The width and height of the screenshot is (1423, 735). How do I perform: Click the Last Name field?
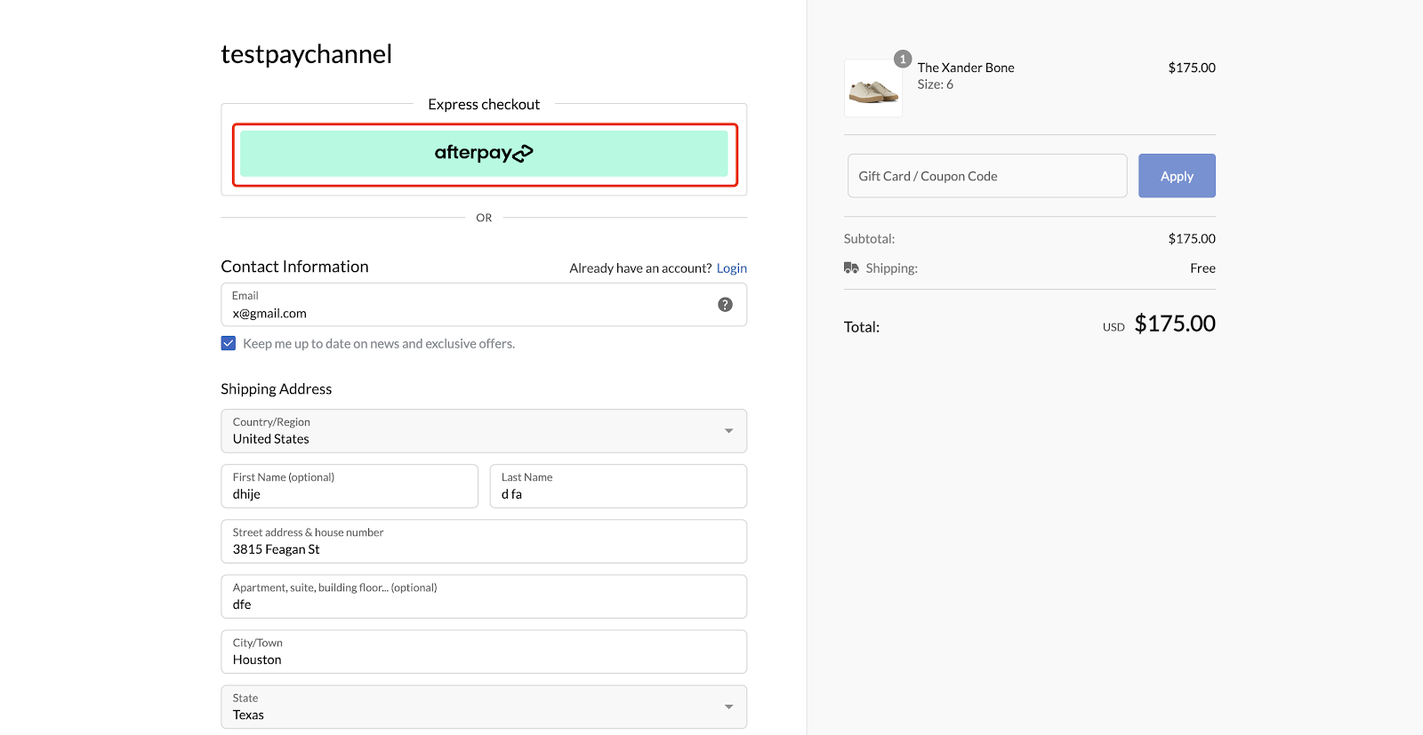coord(618,486)
